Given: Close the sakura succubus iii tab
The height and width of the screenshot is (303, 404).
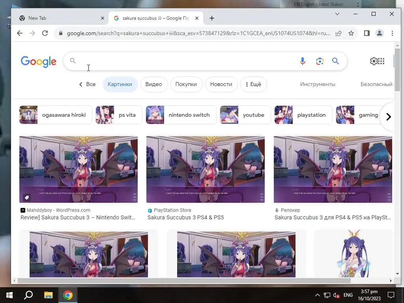Looking at the screenshot, I should 197,18.
